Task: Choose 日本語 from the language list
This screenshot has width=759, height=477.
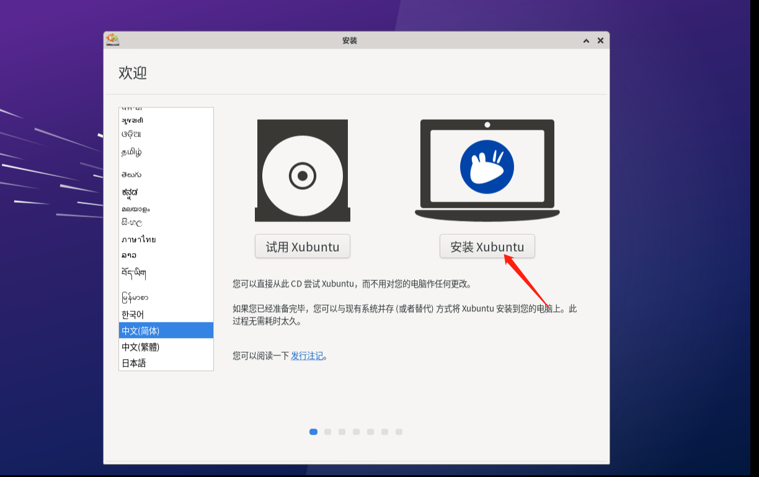Action: (x=134, y=363)
